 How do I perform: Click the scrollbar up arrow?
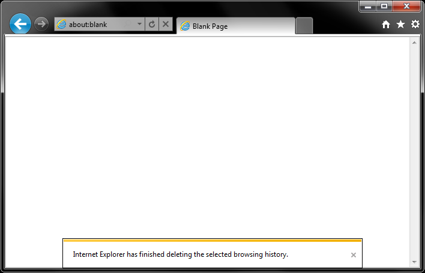click(x=414, y=43)
